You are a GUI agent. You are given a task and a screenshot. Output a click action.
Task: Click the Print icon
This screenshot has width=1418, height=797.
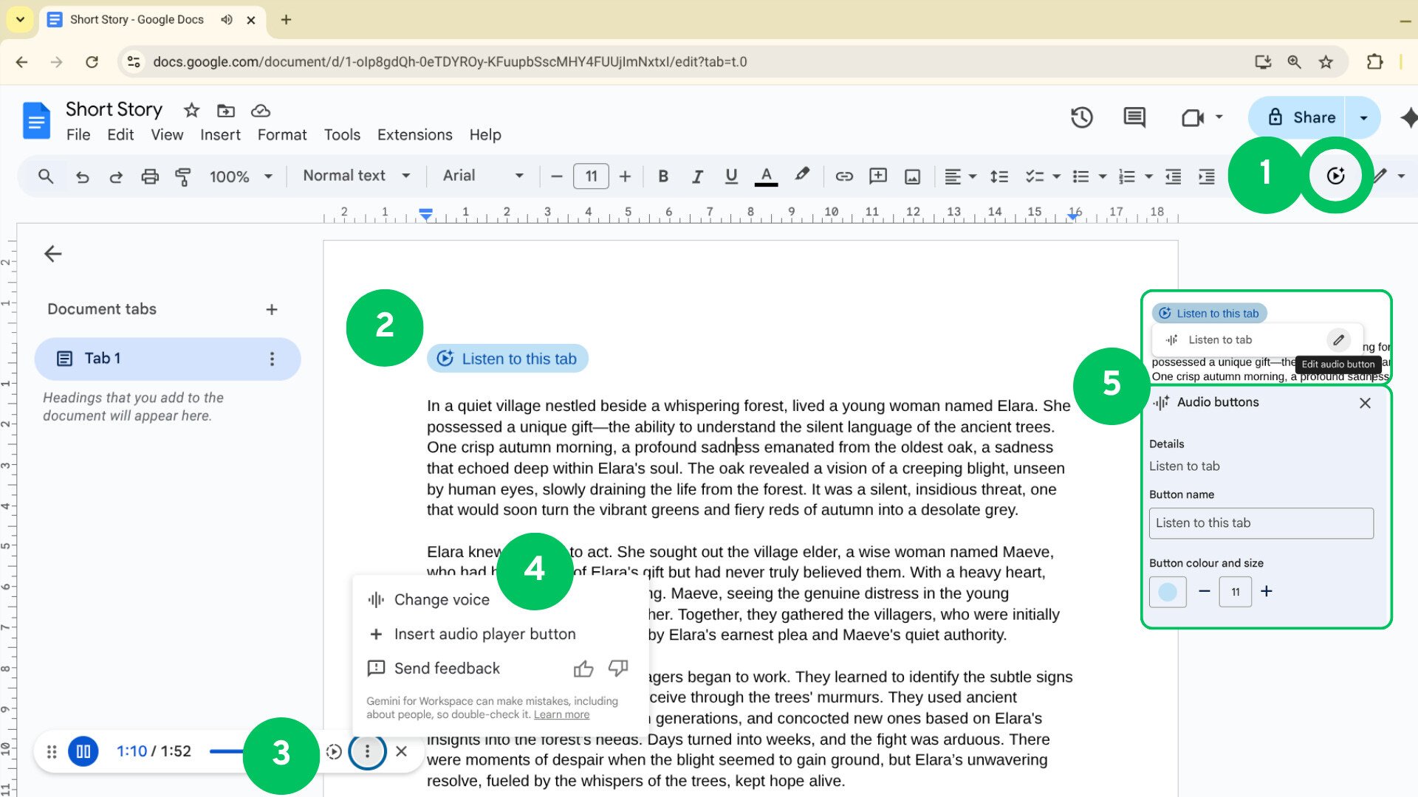[150, 176]
